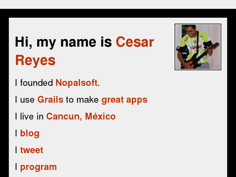236x177 pixels.
Task: Go to the blog link
Action: click(x=30, y=133)
